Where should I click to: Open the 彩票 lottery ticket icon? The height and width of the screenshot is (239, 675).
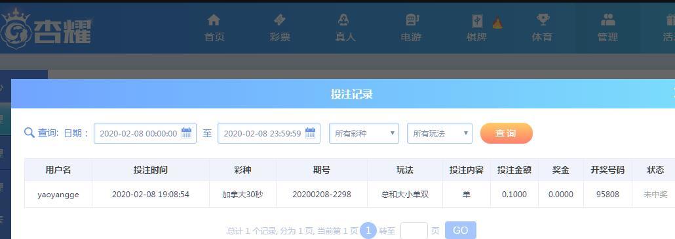point(280,20)
